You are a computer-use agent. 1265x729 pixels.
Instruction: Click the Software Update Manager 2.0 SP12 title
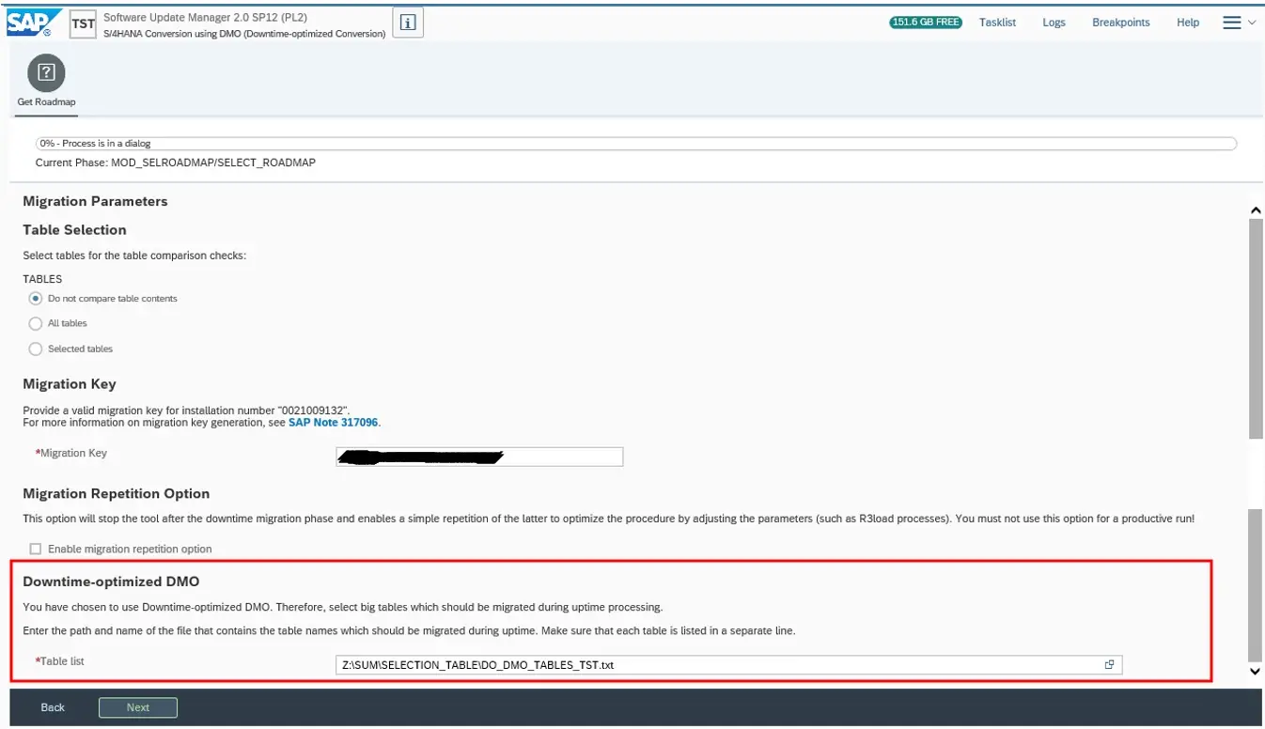[x=205, y=17]
